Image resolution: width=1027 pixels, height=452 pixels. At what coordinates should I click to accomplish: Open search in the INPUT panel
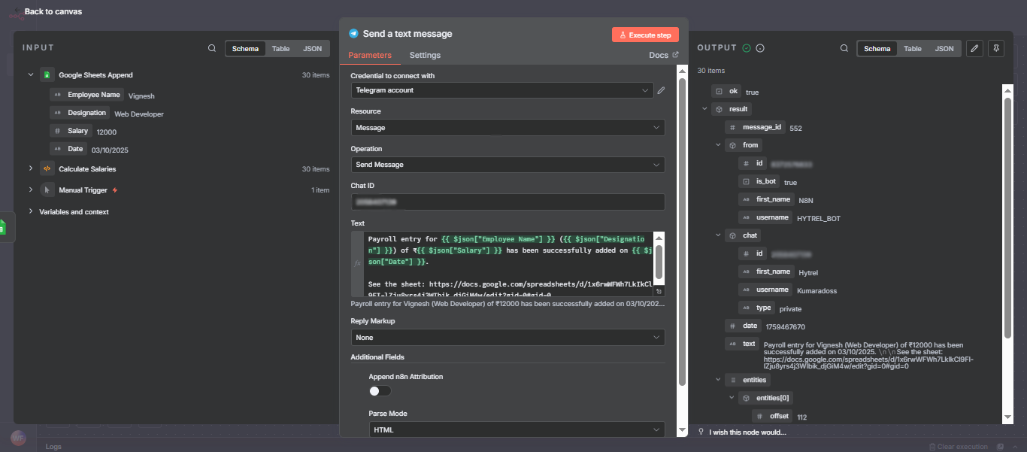pos(212,47)
